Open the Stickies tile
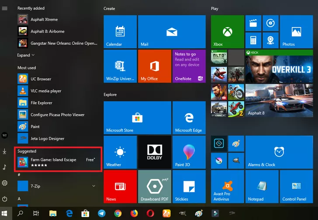The width and height of the screenshot is (318, 220). coord(189,186)
